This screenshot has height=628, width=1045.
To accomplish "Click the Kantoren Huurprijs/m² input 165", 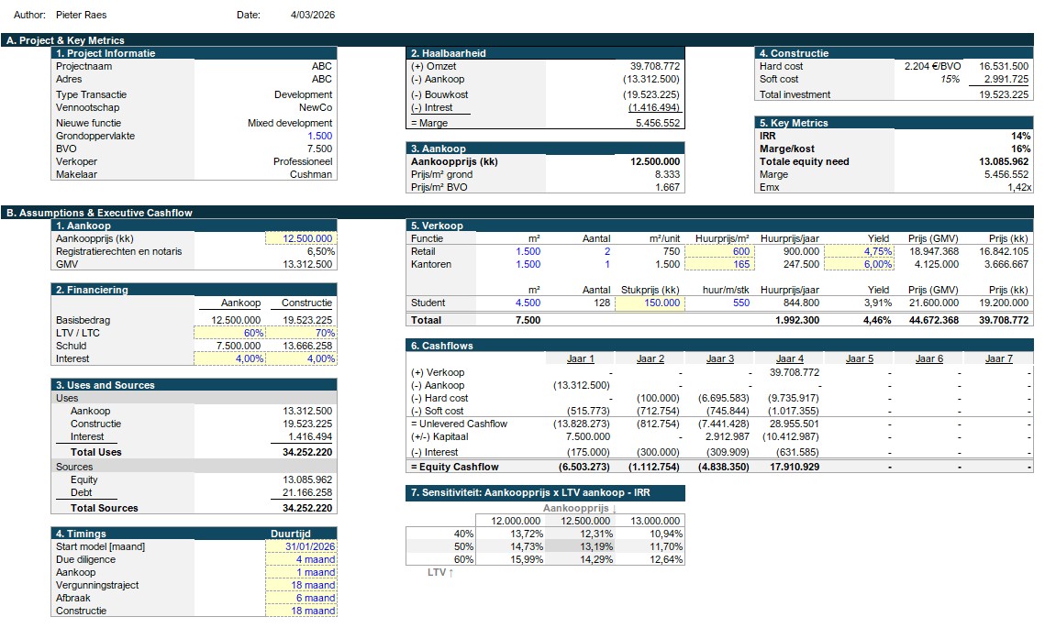I will (x=718, y=264).
